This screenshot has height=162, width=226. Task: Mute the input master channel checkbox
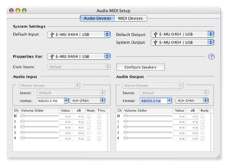88,116
